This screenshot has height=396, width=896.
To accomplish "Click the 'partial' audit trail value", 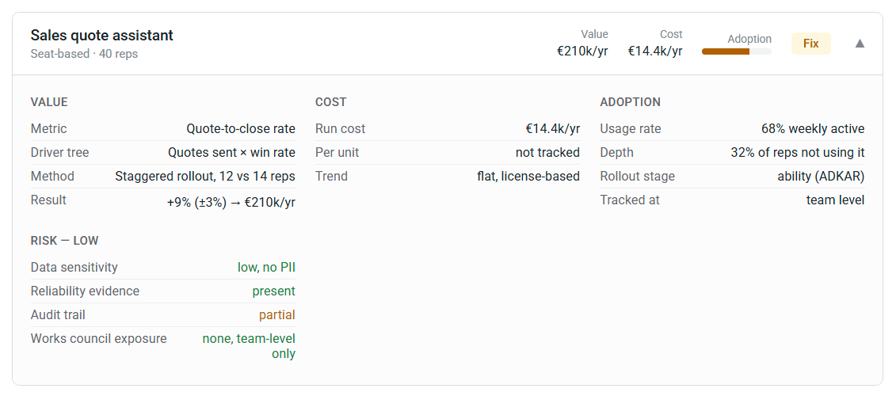I will [277, 315].
